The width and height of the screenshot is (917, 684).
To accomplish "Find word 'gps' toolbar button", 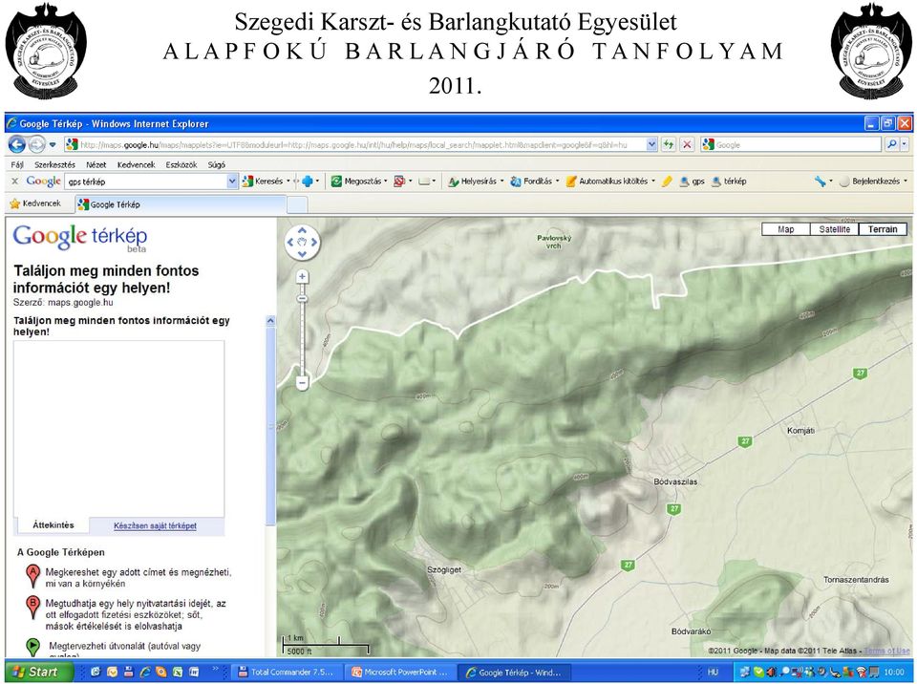I will (692, 182).
